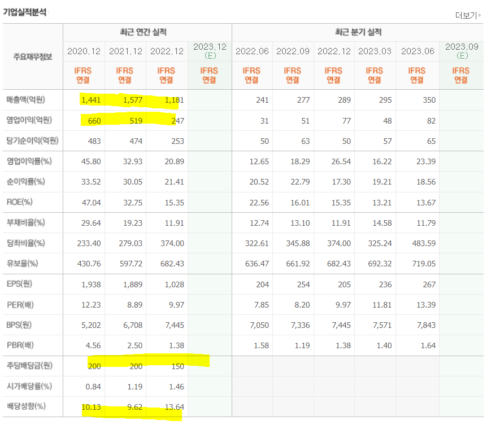Screen dimensions: 491x425
Task: Click the 233.40 quick ratio value
Action: click(89, 243)
